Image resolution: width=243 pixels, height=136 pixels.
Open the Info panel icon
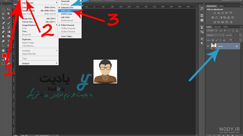pos(202,20)
